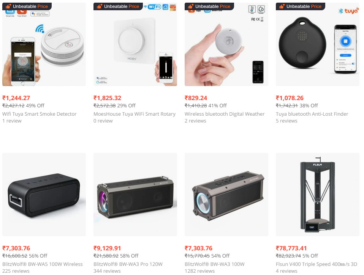This screenshot has width=364, height=275.
Task: Click the WiFi logo on MoesHouse switch image
Action: [154, 7]
